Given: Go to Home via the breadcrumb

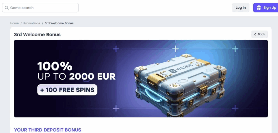Looking at the screenshot, I should coord(14,23).
